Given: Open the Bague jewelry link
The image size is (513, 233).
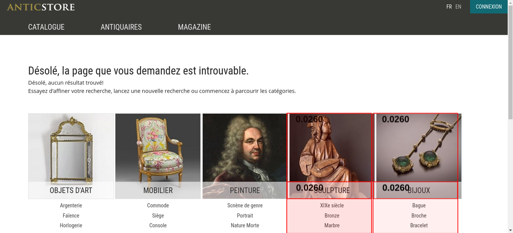Looking at the screenshot, I should (x=419, y=205).
